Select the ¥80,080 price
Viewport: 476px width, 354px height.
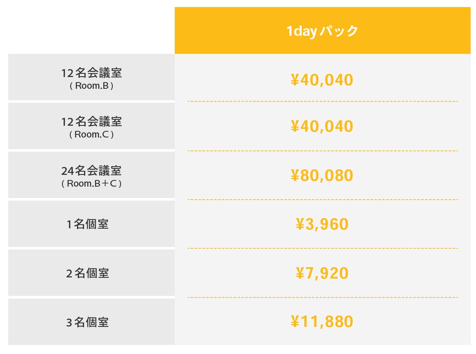point(322,176)
